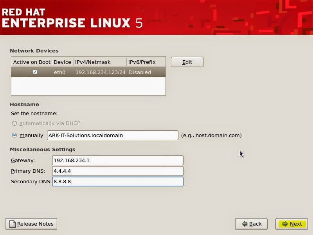Proceed with the Next button
Image resolution: width=313 pixels, height=235 pixels.
(x=291, y=224)
